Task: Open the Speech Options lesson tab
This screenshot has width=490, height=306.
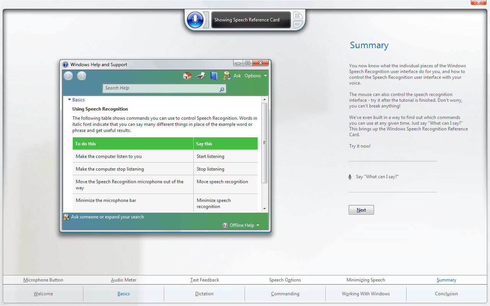Action: pyautogui.click(x=285, y=280)
